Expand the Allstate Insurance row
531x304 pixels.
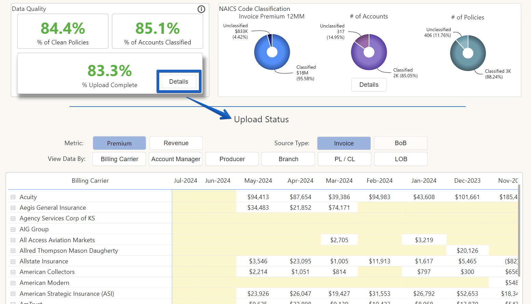click(13, 262)
